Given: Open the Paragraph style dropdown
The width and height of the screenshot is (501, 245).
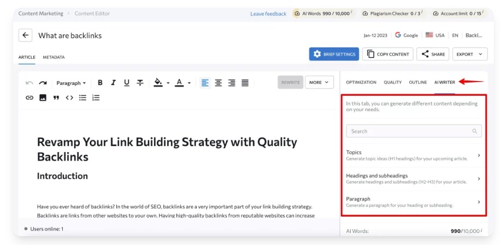Looking at the screenshot, I should 71,83.
